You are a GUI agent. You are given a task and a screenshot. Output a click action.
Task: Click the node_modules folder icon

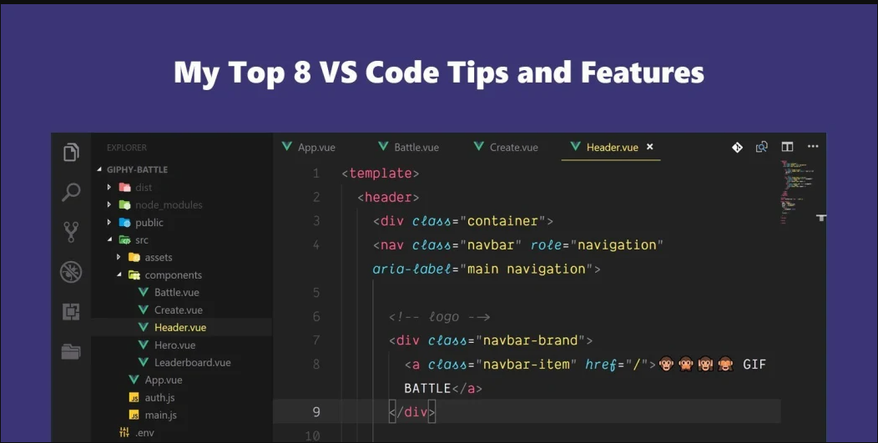click(125, 205)
